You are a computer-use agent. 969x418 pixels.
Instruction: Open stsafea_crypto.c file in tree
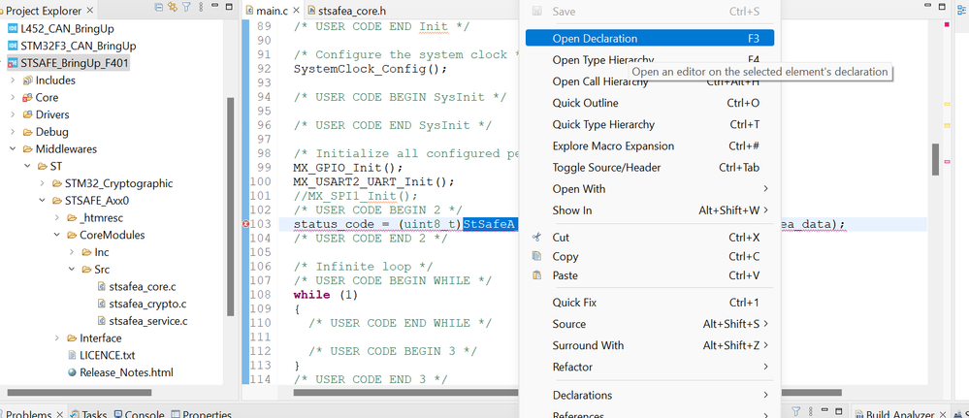click(146, 304)
